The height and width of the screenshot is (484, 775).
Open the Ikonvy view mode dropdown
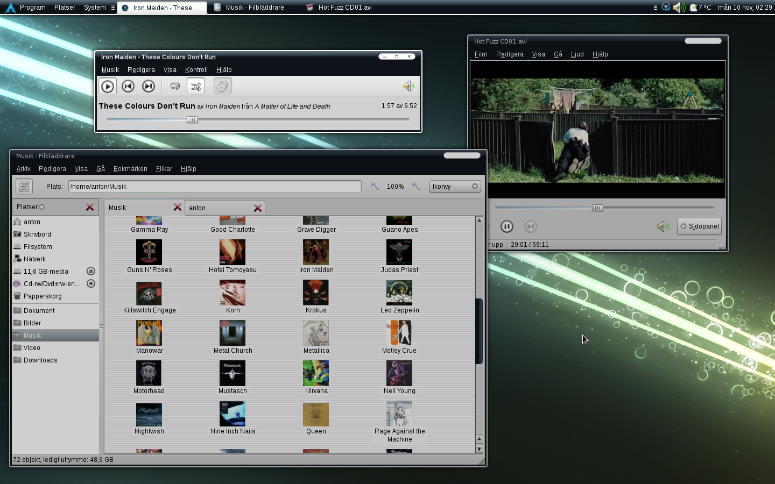click(455, 187)
